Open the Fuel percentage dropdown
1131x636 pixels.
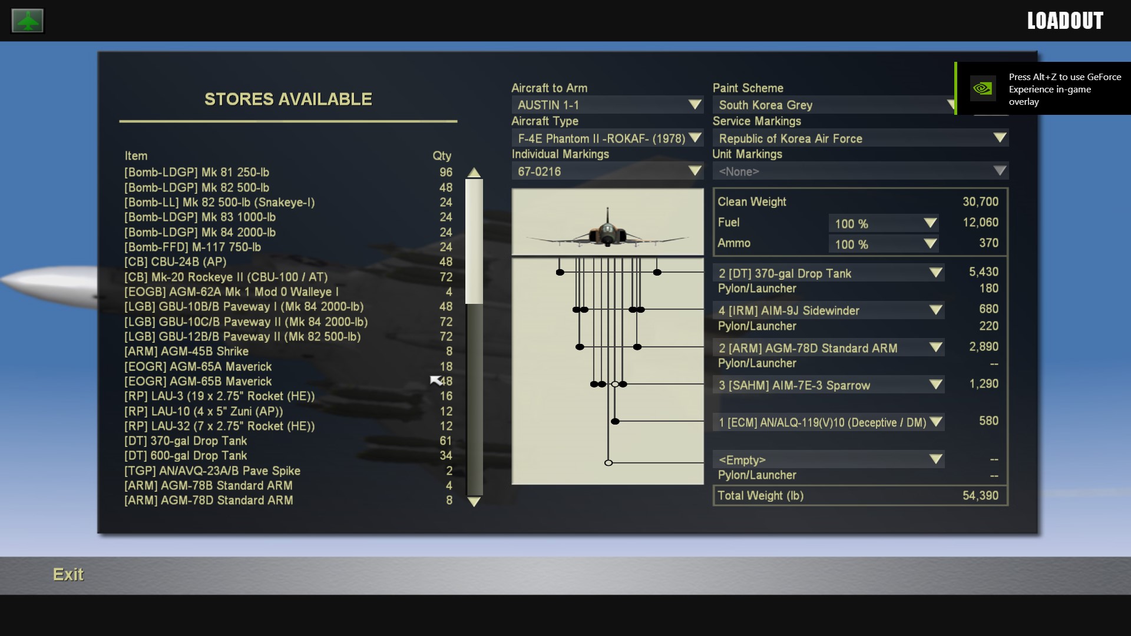click(884, 224)
